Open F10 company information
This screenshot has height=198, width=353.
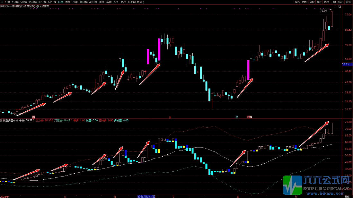(x=334, y=2)
